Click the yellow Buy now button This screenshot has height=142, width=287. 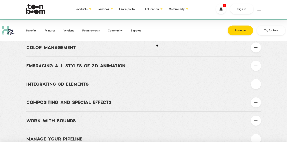point(240,31)
